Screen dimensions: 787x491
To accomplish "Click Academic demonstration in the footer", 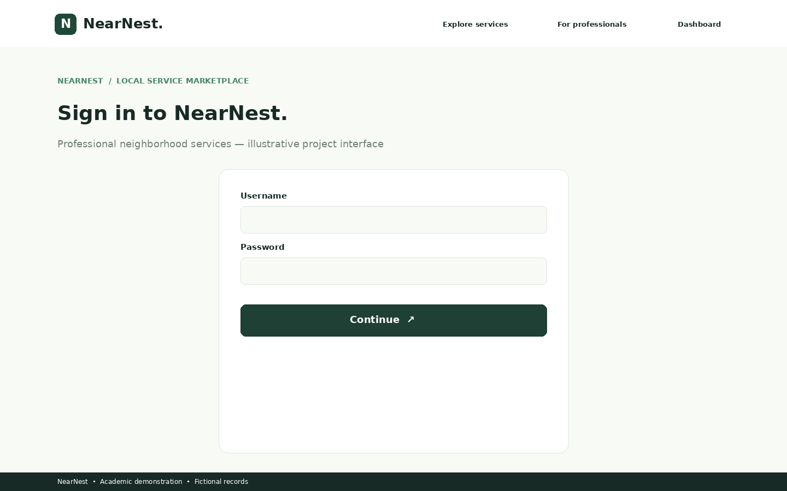I will [x=141, y=482].
